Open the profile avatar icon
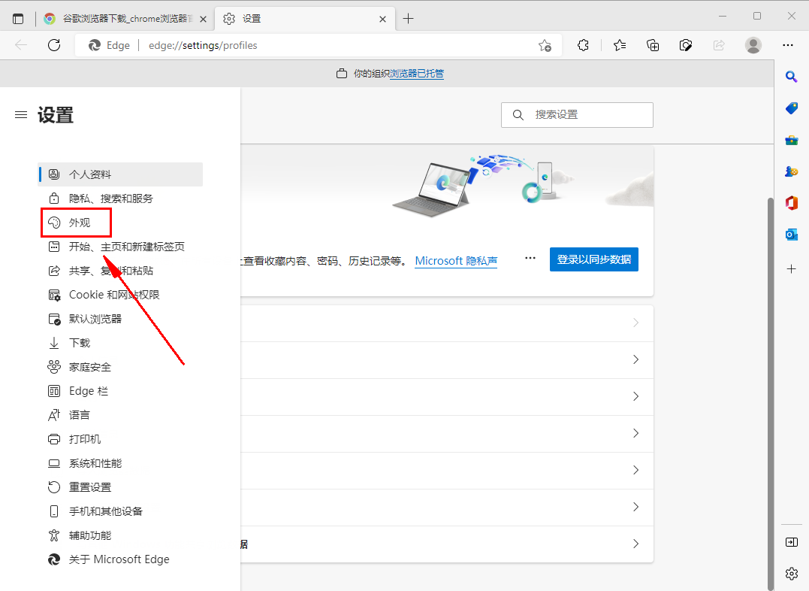 (x=753, y=45)
